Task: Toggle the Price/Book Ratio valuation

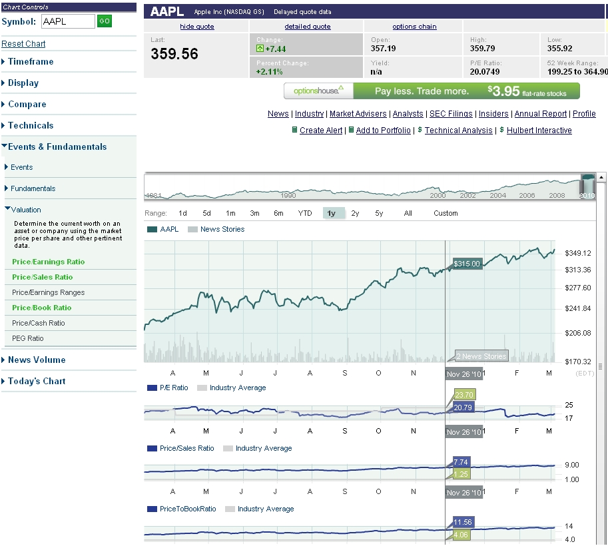Action: [42, 308]
